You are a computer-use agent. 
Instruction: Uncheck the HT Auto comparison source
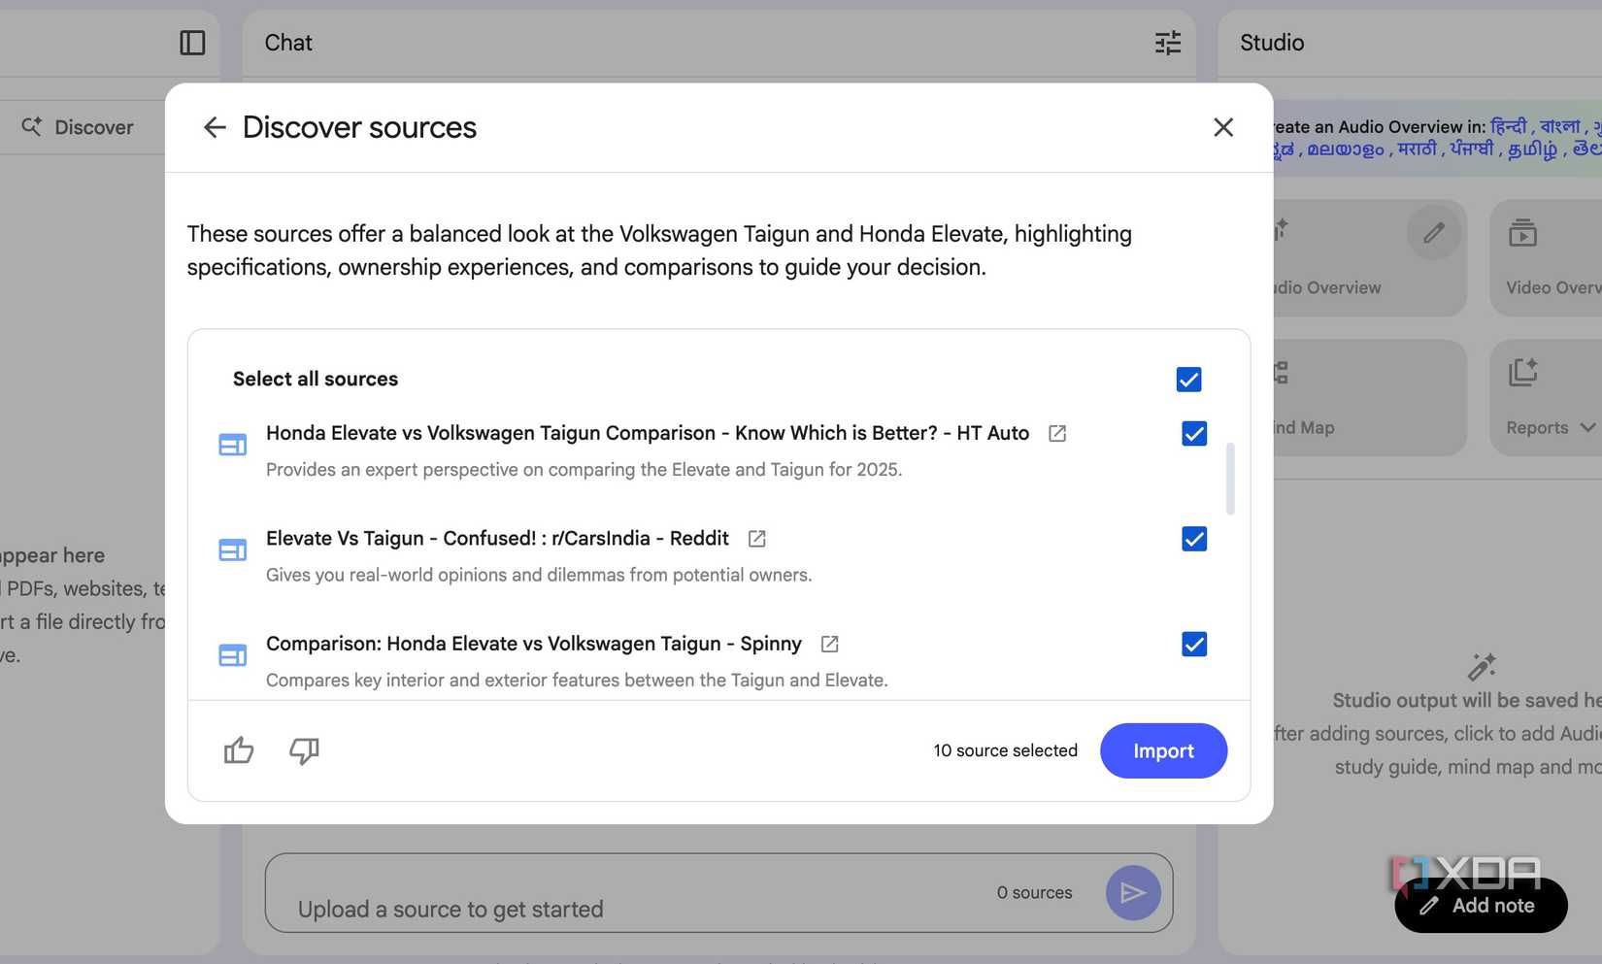pos(1194,434)
